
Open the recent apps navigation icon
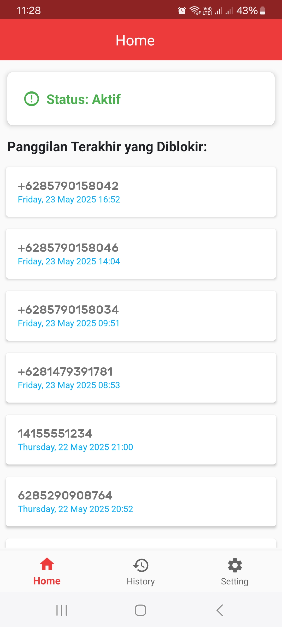point(62,610)
